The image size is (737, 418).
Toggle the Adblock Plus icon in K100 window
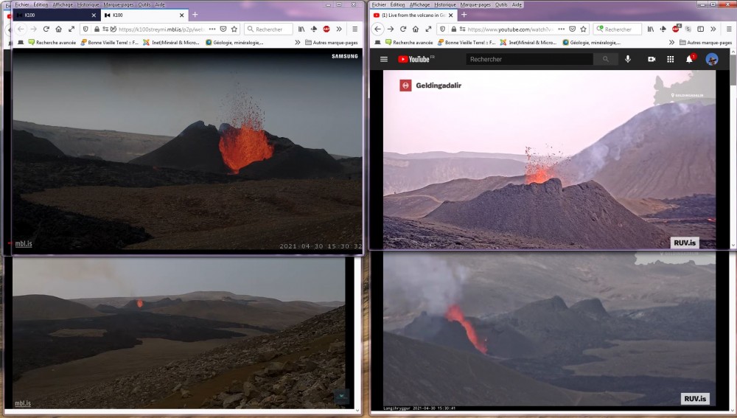tap(326, 29)
